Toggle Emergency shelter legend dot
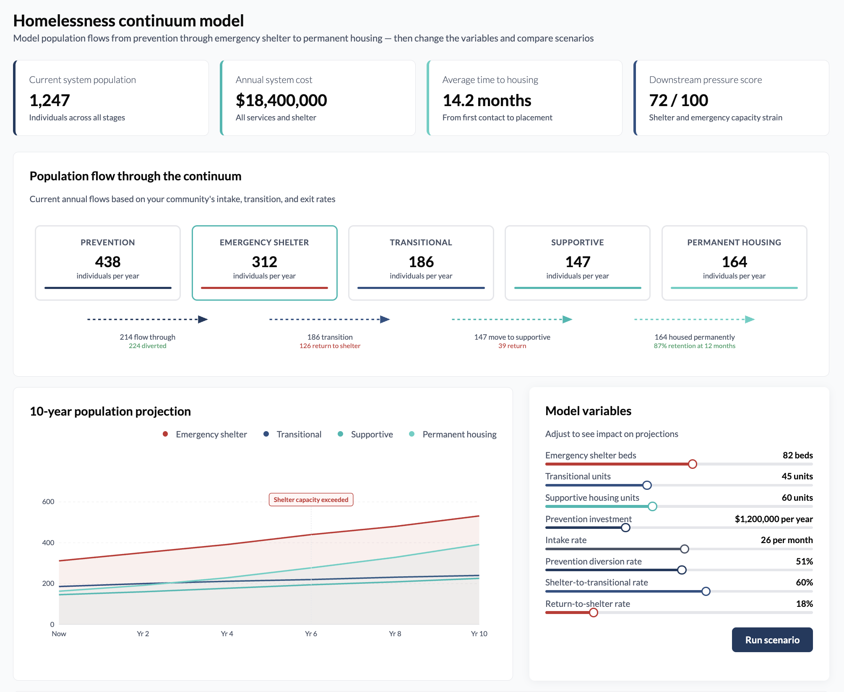The height and width of the screenshot is (692, 844). (x=166, y=434)
